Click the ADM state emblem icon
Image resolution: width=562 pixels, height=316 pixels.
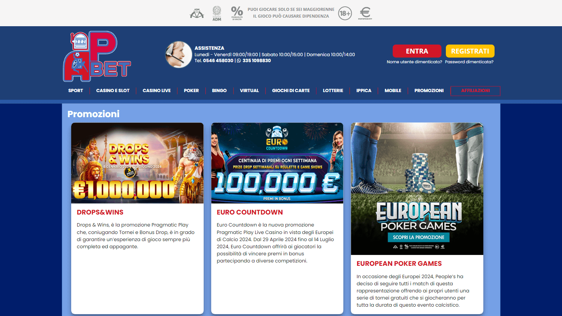tap(217, 13)
